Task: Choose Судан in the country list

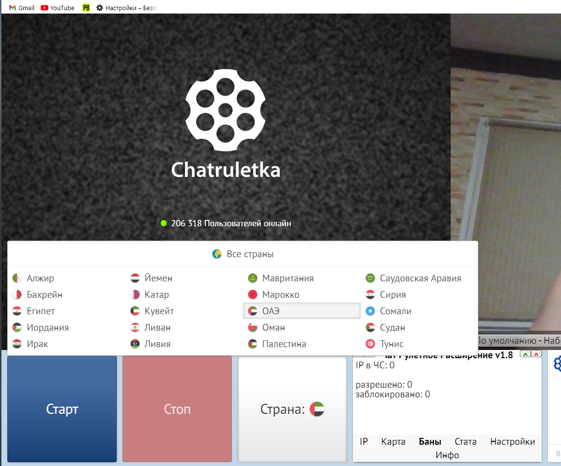Action: [x=419, y=327]
